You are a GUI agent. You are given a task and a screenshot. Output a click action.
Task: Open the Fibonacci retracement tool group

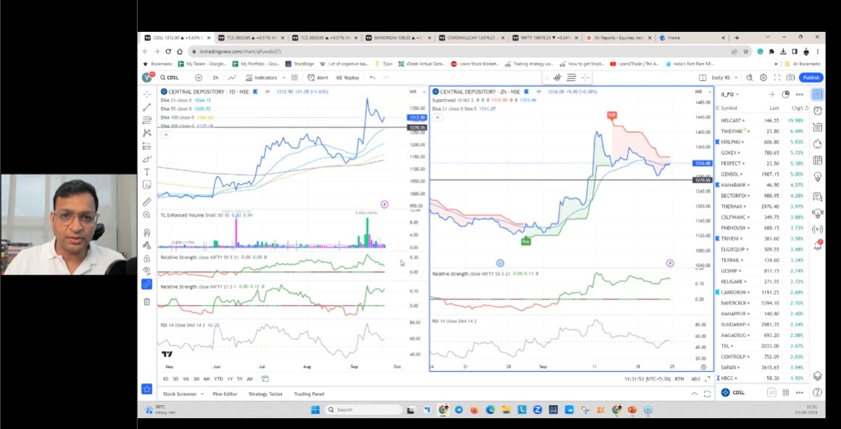coord(147,120)
